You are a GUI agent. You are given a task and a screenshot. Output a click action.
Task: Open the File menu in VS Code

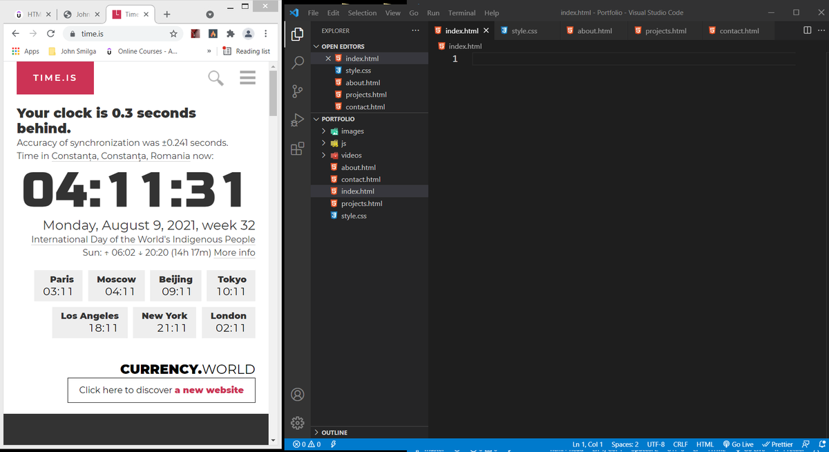[x=313, y=12]
